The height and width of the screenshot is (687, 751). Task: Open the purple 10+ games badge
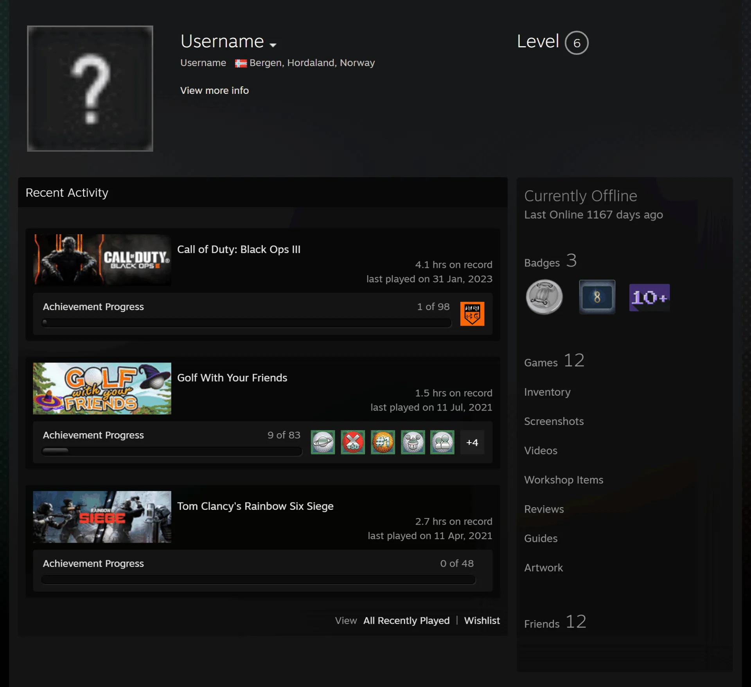click(x=649, y=298)
